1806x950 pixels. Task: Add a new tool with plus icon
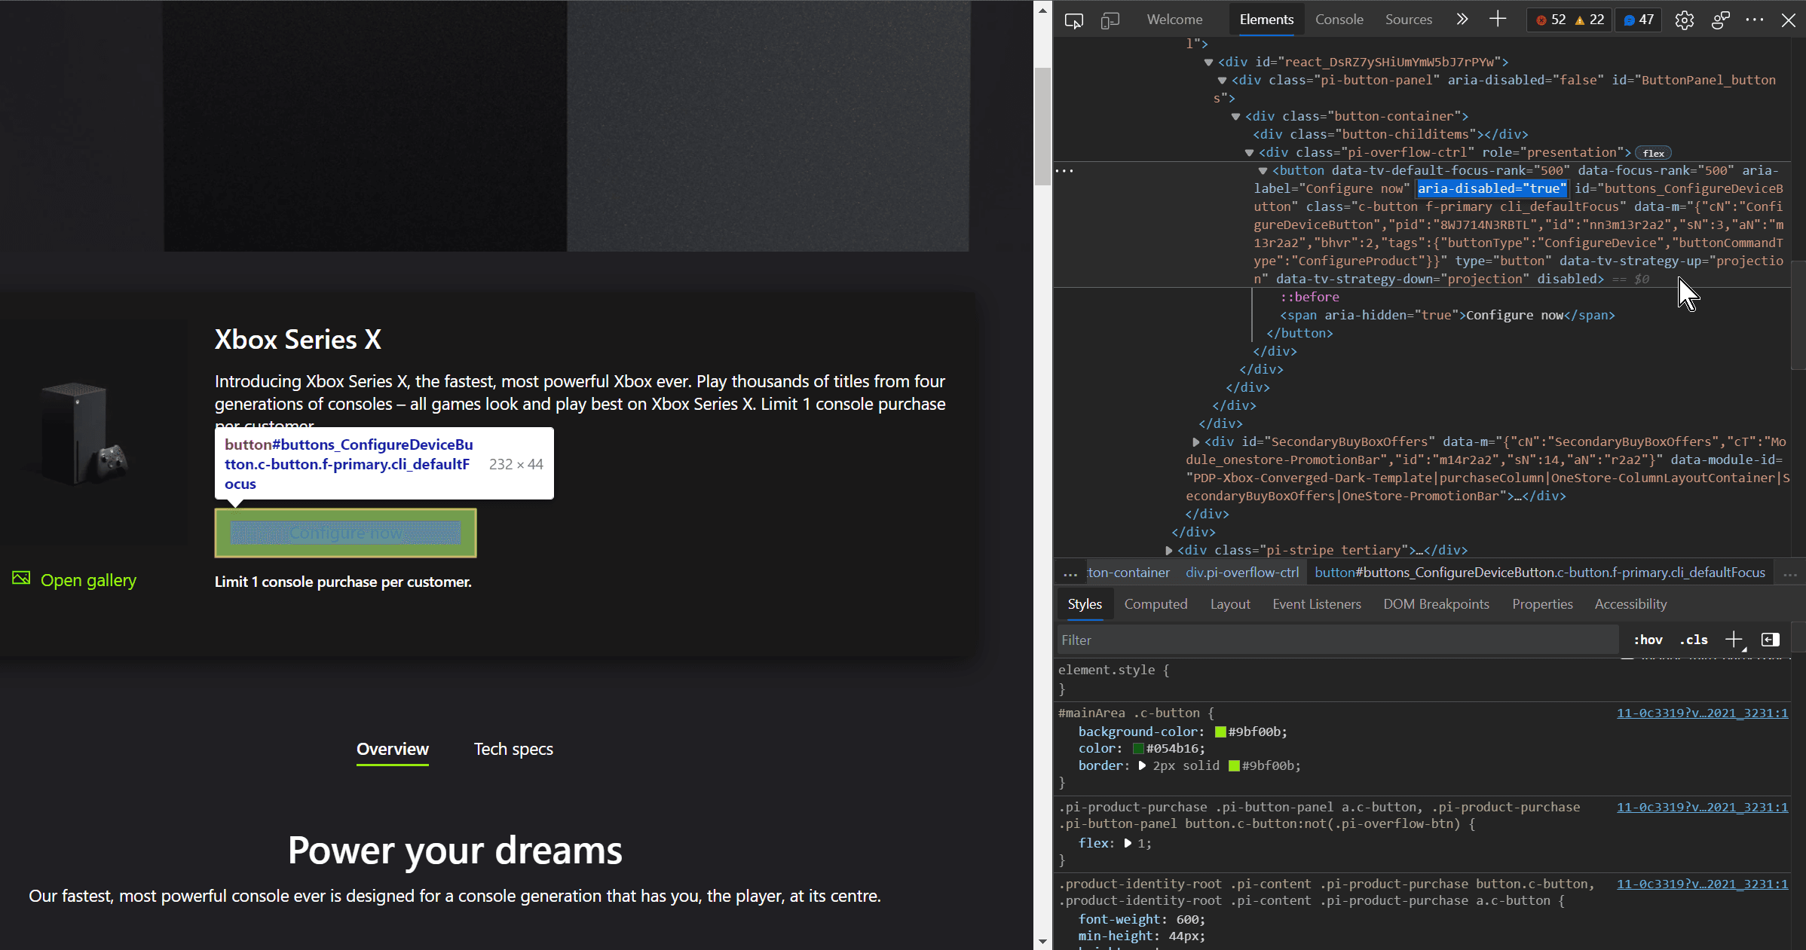pos(1498,20)
